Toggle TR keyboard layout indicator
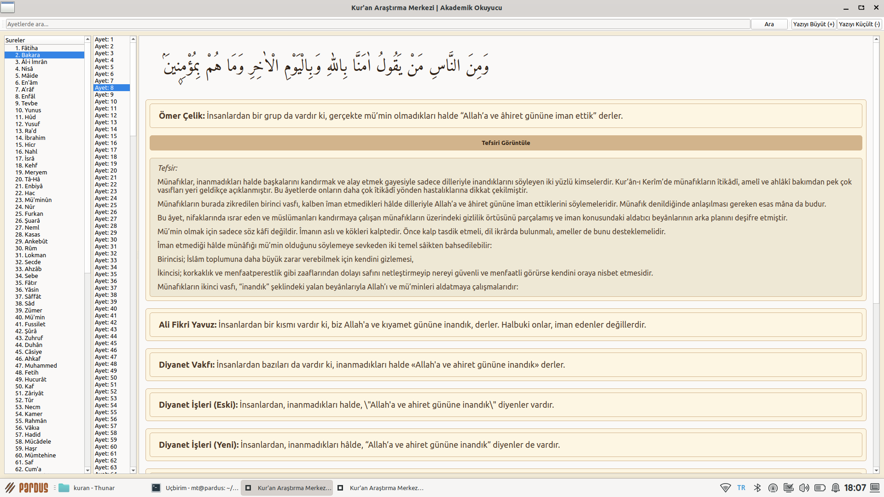 [x=741, y=488]
